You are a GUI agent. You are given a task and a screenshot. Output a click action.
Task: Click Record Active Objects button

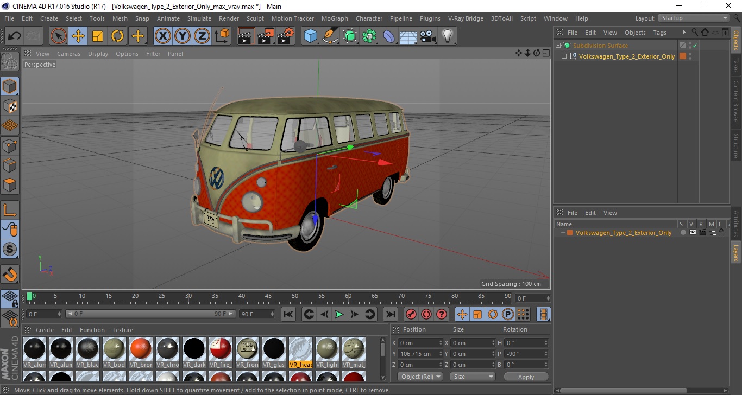click(411, 314)
